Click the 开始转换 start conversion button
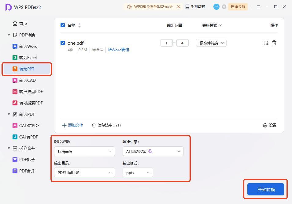This screenshot has width=292, height=204. (265, 189)
